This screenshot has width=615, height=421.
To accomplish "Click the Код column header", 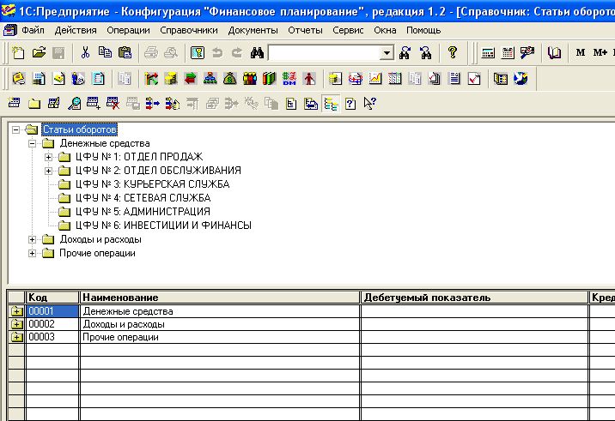I will (x=52, y=298).
